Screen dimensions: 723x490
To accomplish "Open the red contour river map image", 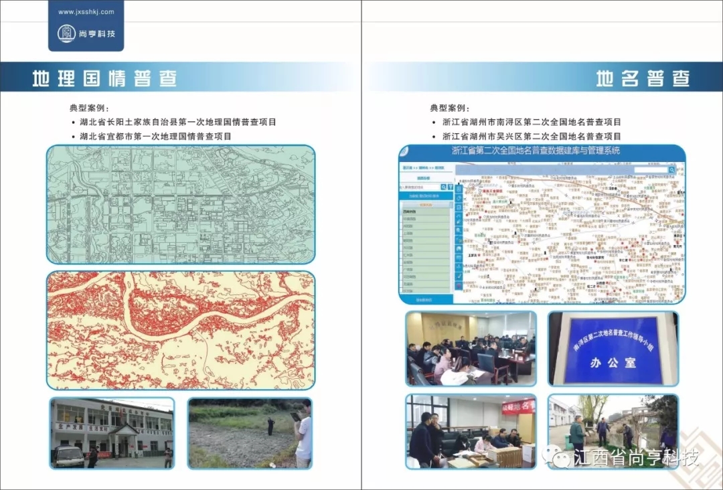I will click(x=180, y=330).
